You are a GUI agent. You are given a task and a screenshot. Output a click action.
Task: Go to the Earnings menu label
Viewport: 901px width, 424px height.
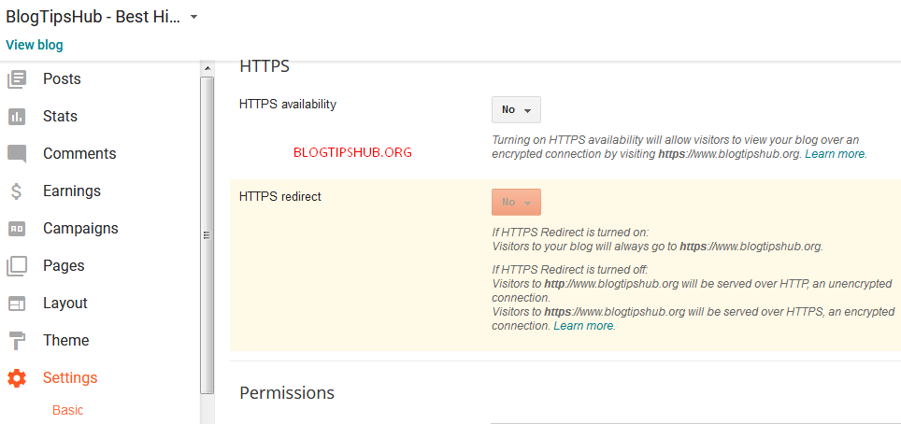pos(71,191)
